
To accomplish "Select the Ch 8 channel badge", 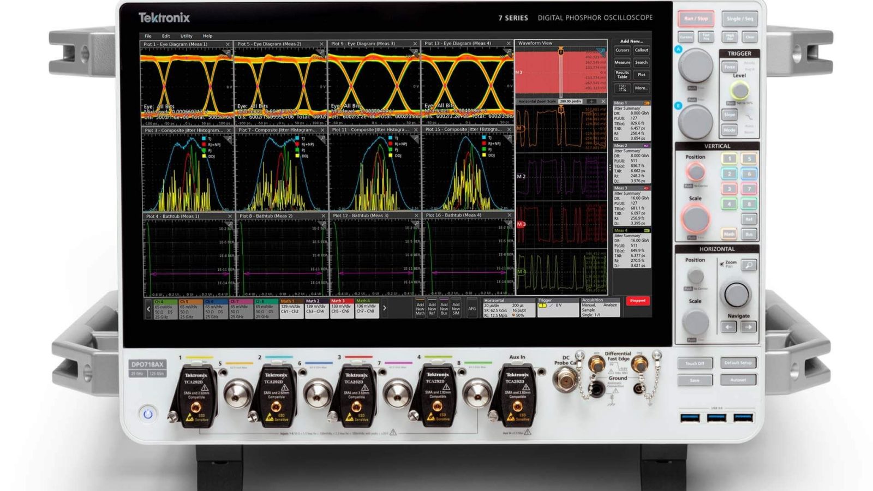I will pos(266,309).
